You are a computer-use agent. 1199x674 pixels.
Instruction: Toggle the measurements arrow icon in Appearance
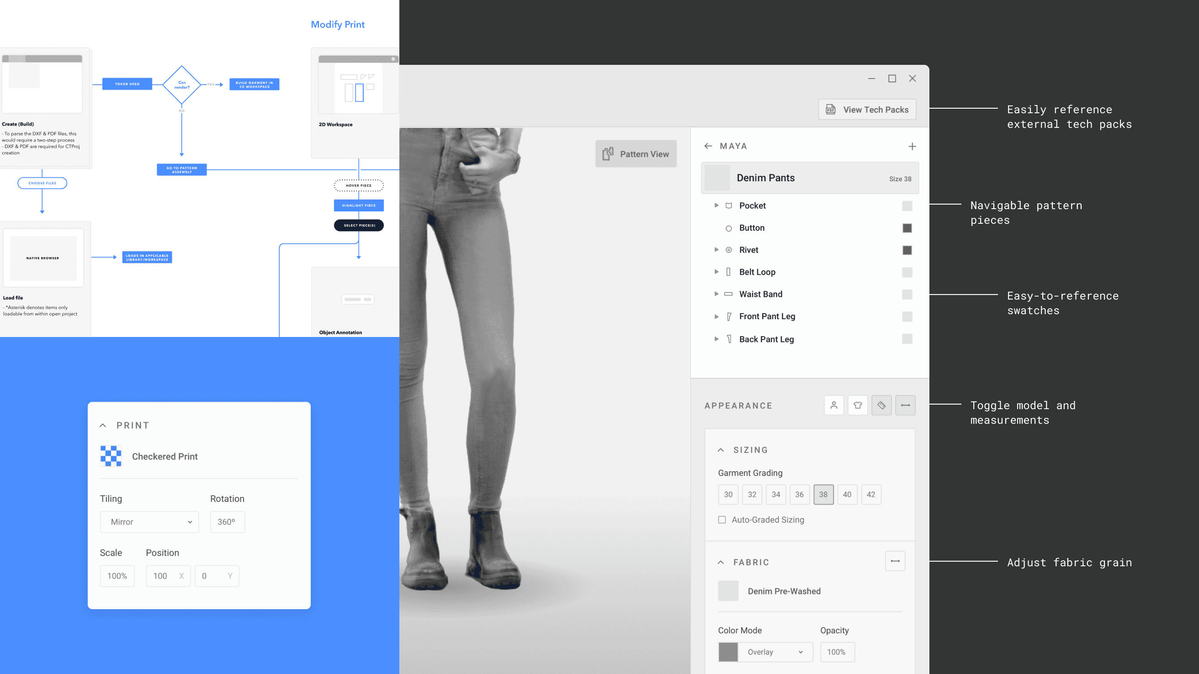point(905,405)
